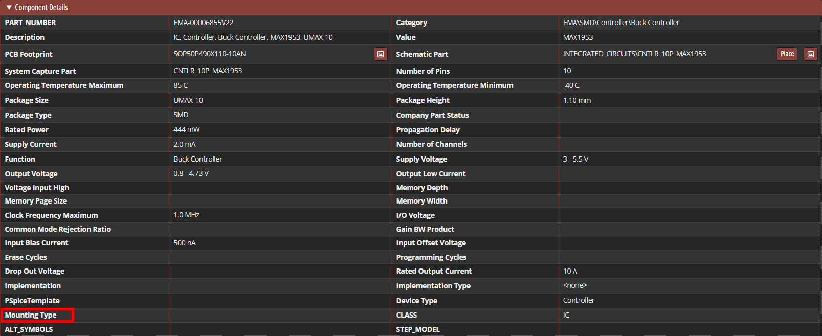The width and height of the screenshot is (822, 336).
Task: Select the part number EMA-00006855V22
Action: 203,23
